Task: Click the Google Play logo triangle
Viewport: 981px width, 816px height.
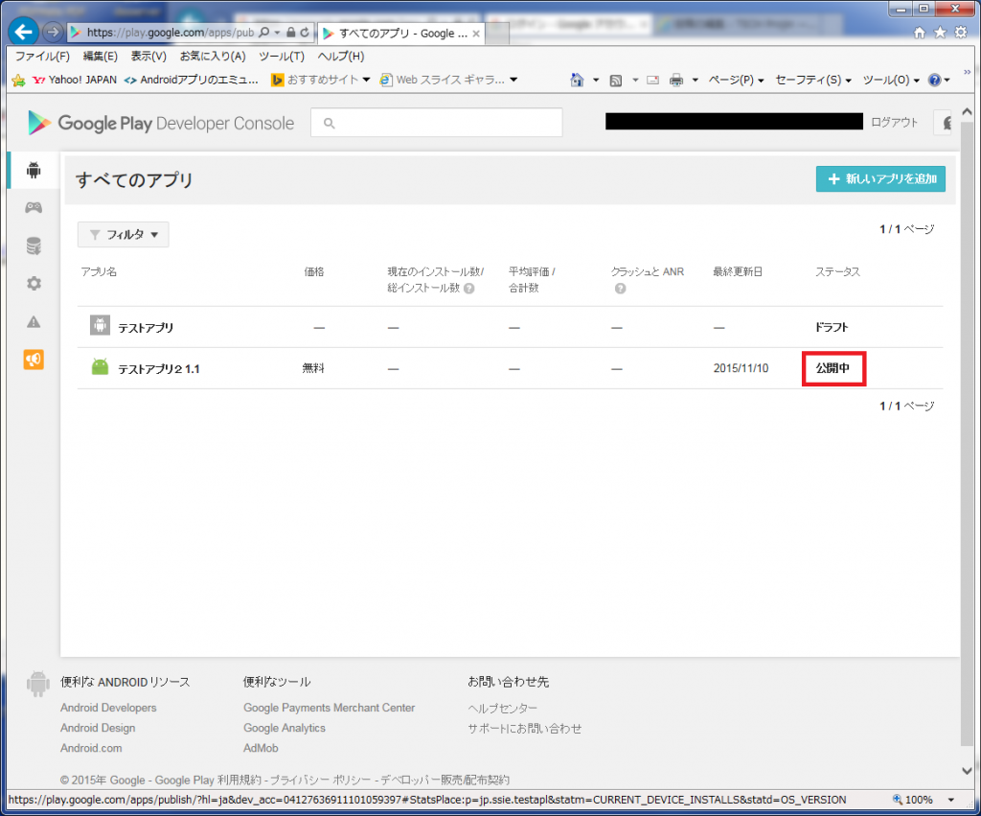Action: coord(40,123)
